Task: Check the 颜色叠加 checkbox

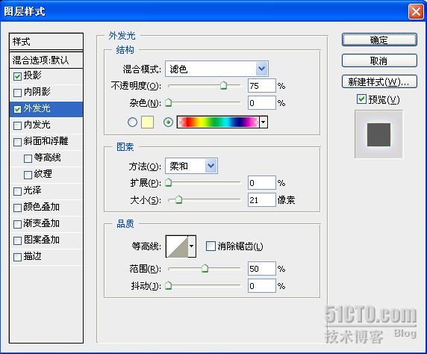Action: (x=17, y=208)
